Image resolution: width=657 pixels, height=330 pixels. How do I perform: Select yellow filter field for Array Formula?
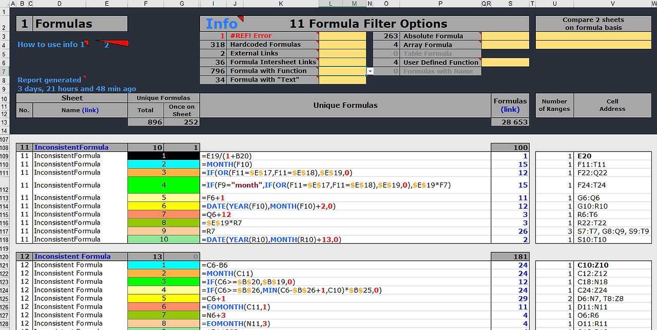tap(505, 45)
